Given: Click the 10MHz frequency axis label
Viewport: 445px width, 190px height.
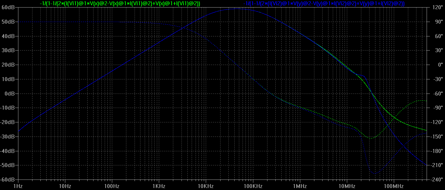Looking at the screenshot, I should 347,186.
